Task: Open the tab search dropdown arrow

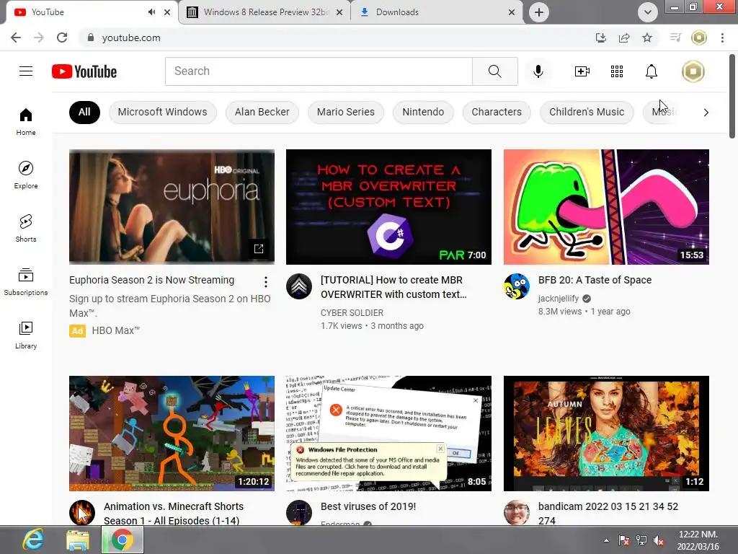Action: point(648,12)
